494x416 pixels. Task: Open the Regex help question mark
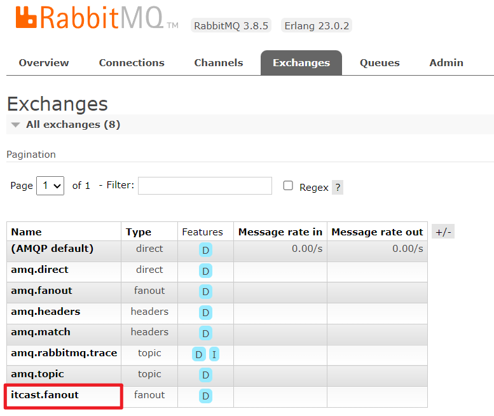(x=338, y=188)
